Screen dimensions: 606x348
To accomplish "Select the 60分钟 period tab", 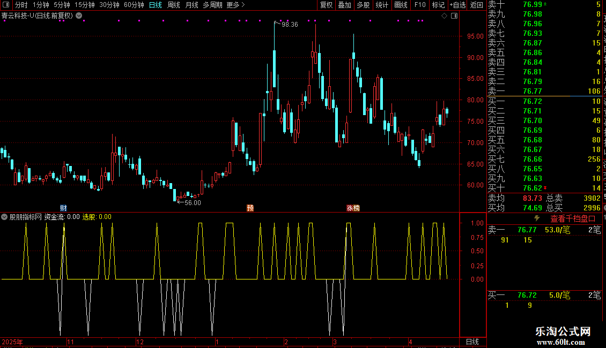I will click(134, 5).
